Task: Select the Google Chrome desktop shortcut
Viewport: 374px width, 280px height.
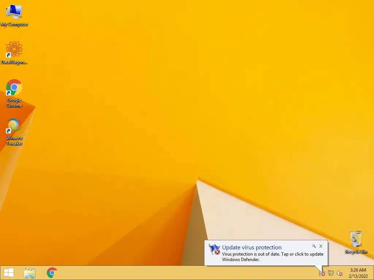Action: pyautogui.click(x=14, y=93)
